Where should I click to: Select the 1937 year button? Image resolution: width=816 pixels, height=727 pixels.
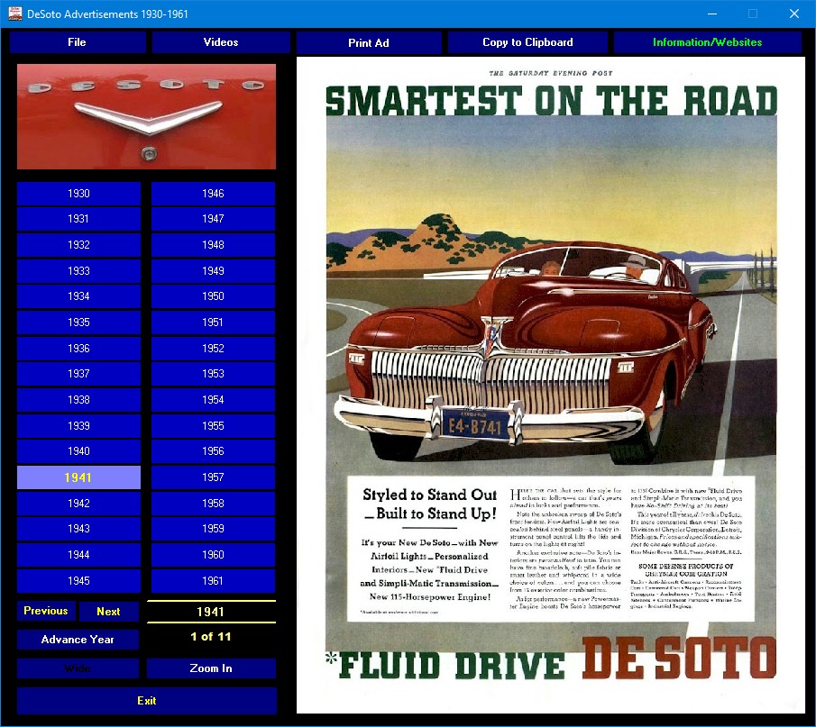click(78, 374)
